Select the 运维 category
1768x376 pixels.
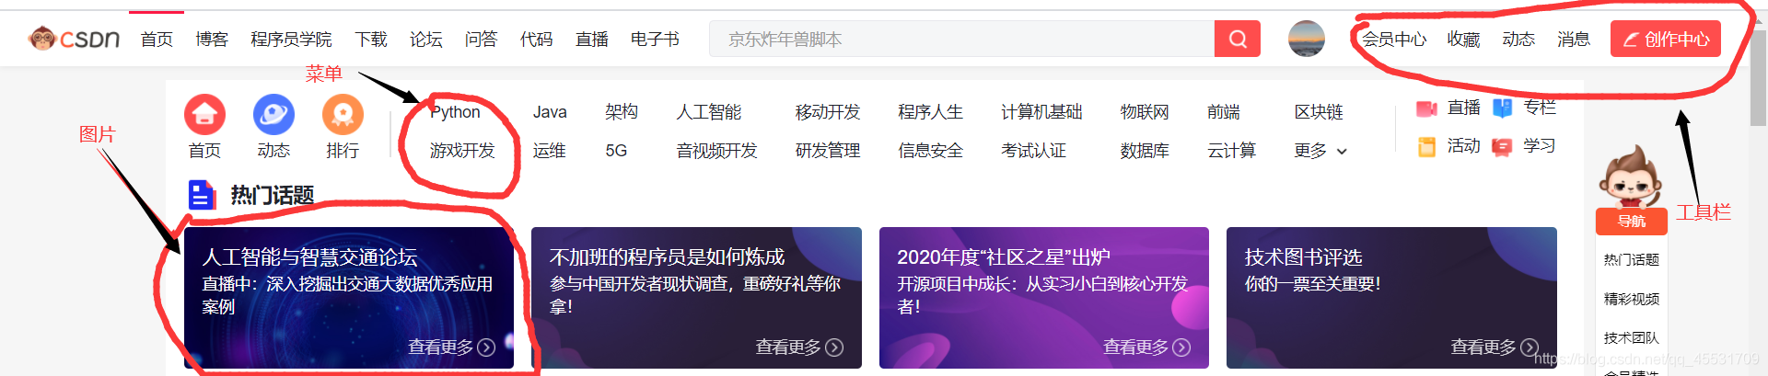[x=549, y=151]
